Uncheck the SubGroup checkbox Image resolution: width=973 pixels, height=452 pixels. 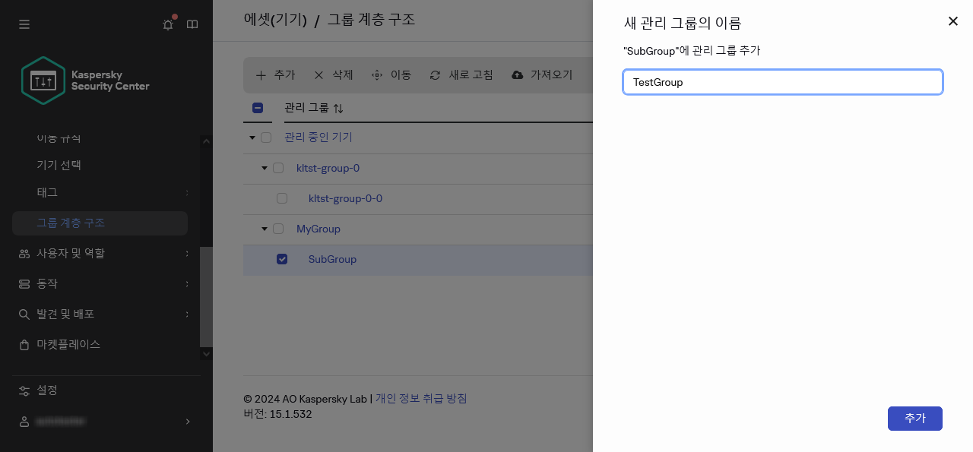[282, 259]
